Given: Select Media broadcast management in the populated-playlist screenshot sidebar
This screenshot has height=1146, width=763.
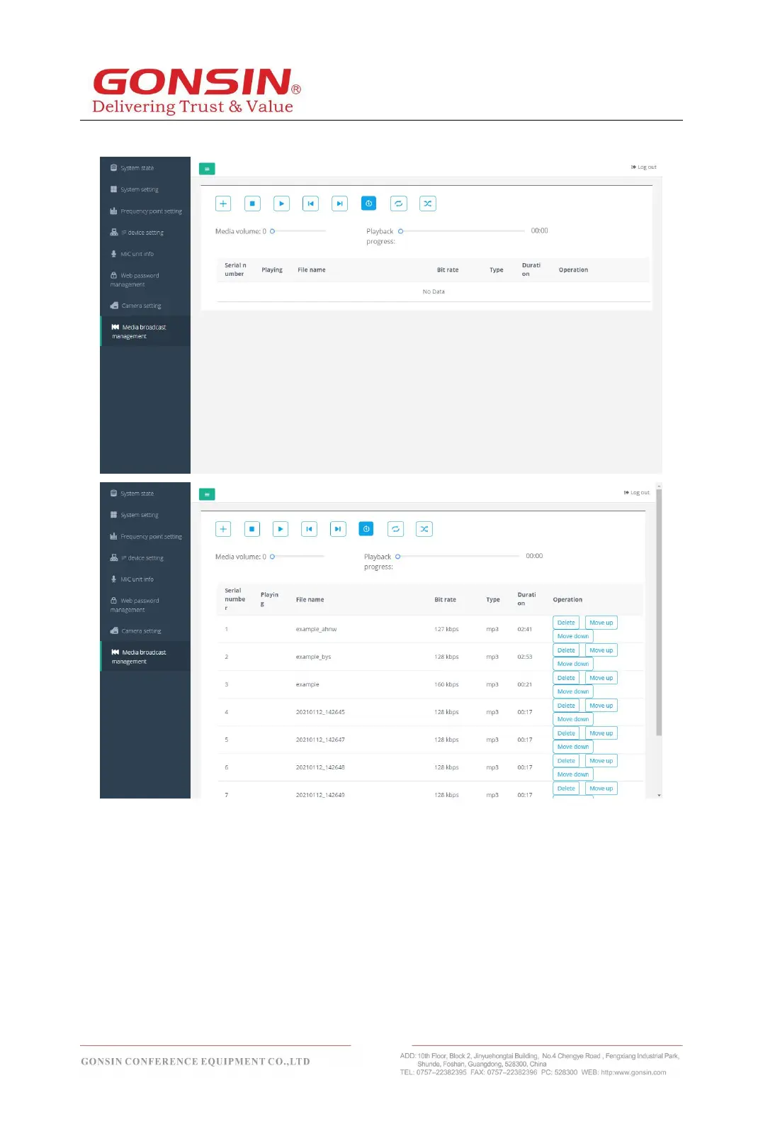Looking at the screenshot, I should click(145, 657).
